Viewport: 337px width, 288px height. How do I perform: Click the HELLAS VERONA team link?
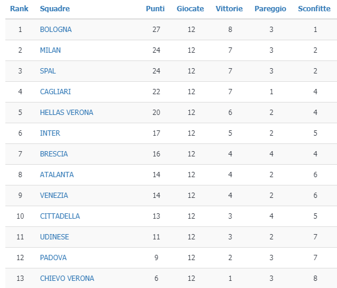(66, 113)
